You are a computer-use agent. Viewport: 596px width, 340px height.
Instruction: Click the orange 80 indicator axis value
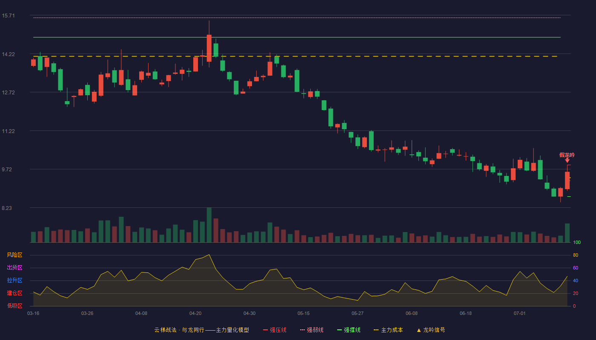(576, 255)
